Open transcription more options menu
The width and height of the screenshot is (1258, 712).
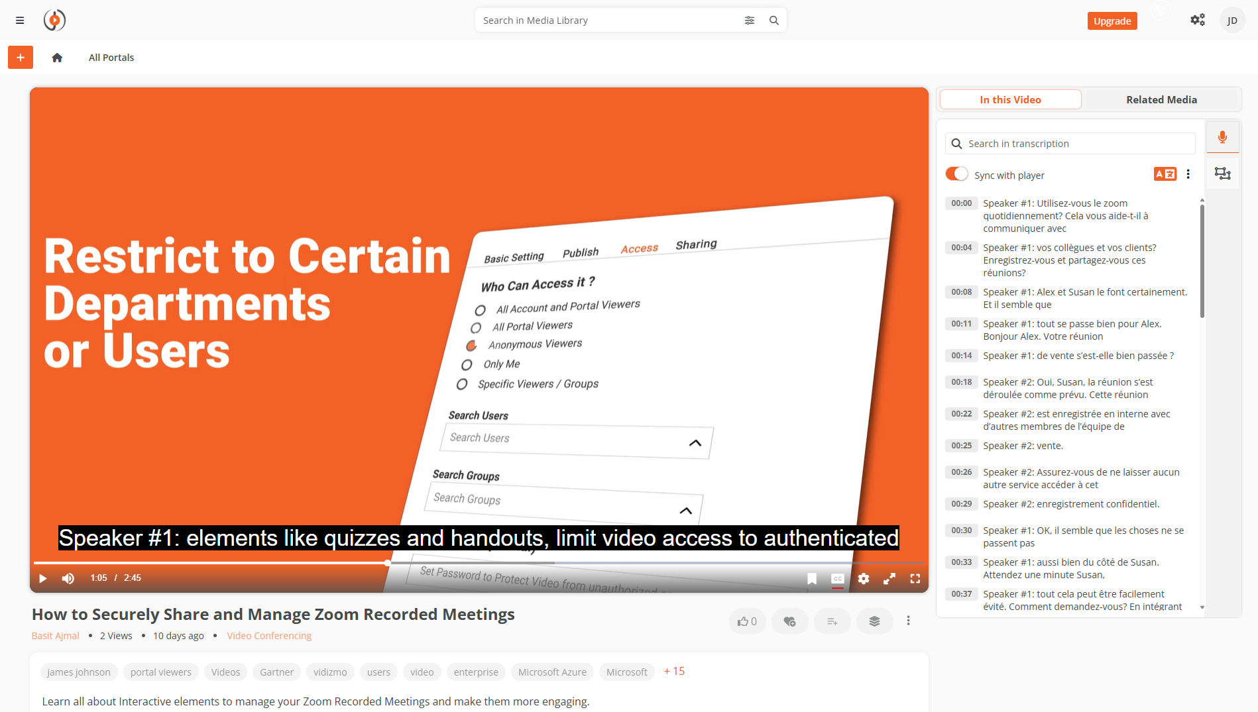[x=1188, y=174]
